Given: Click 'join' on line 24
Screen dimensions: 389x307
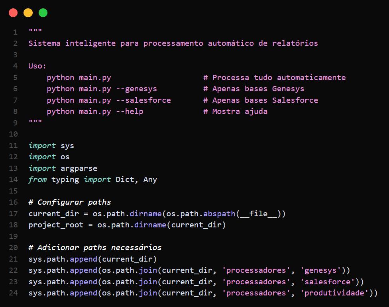Looking at the screenshot, I should [148, 293].
